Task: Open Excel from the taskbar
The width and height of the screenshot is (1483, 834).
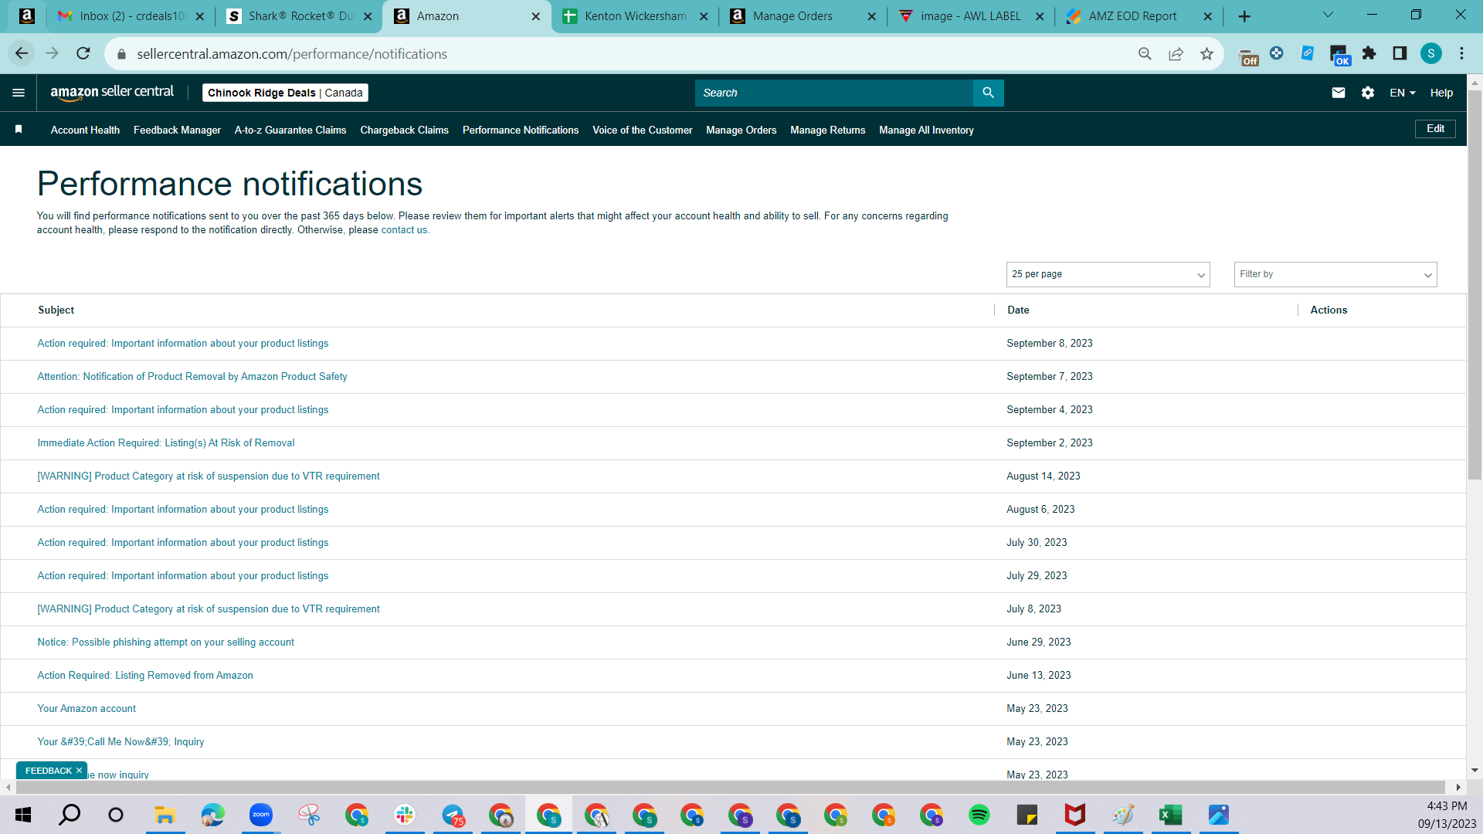Action: coord(1170,815)
